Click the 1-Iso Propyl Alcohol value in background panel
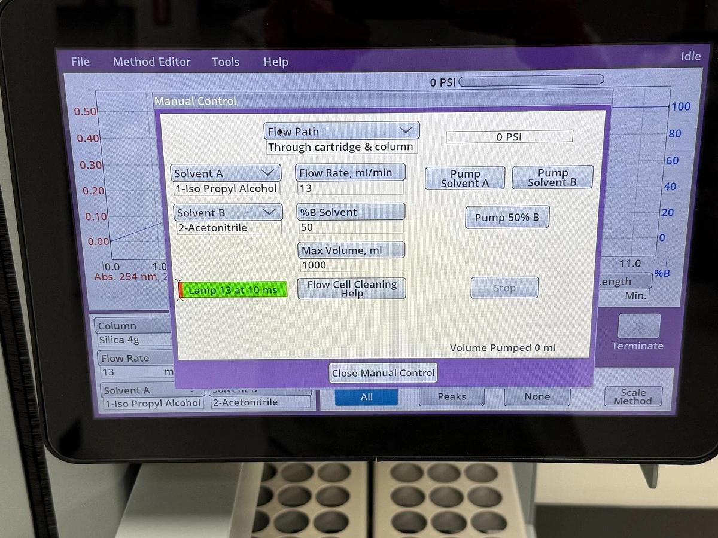718x538 pixels. pos(153,403)
